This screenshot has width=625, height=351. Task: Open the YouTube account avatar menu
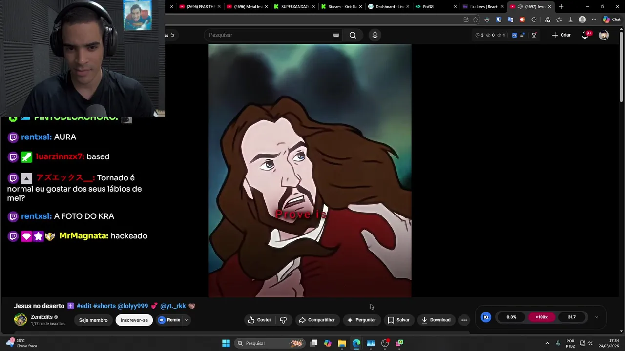pos(604,35)
